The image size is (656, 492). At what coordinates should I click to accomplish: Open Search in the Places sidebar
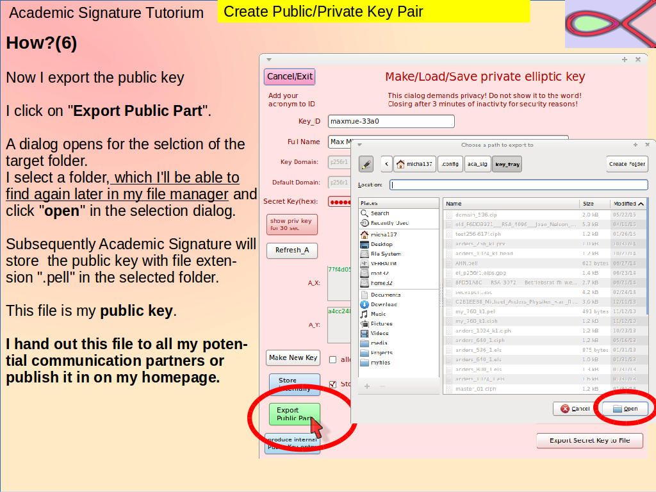pos(379,213)
